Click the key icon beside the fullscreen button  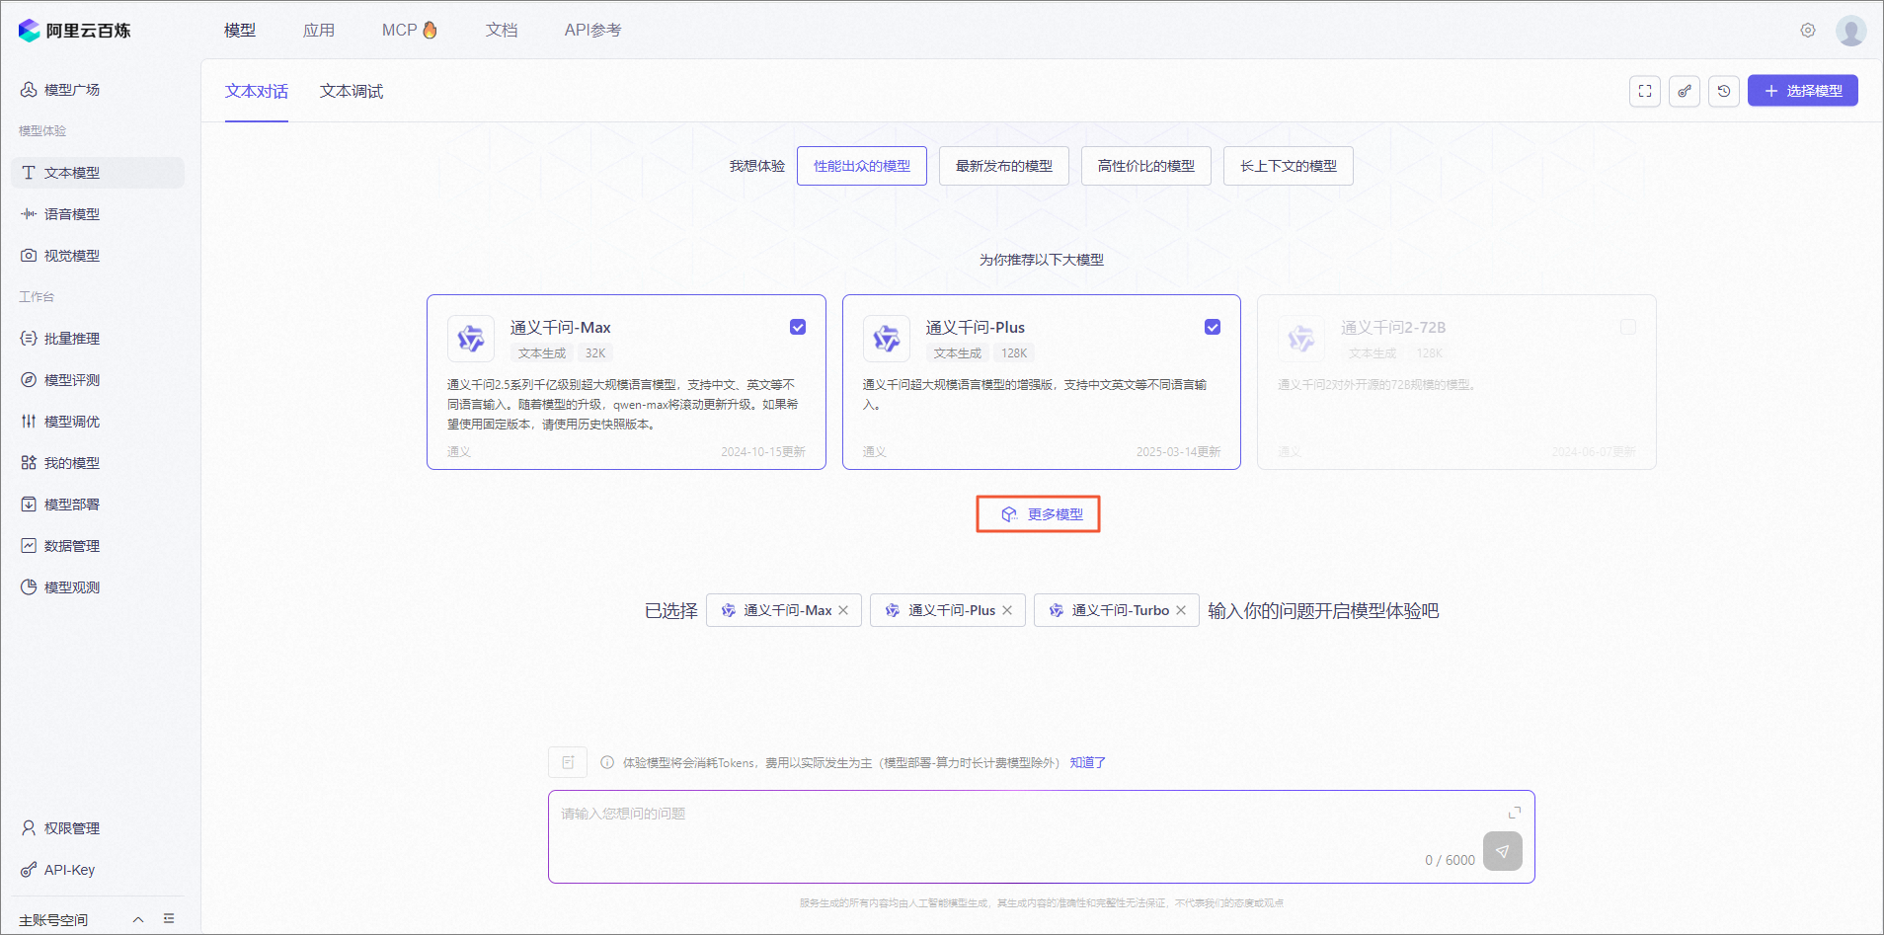pyautogui.click(x=1685, y=91)
